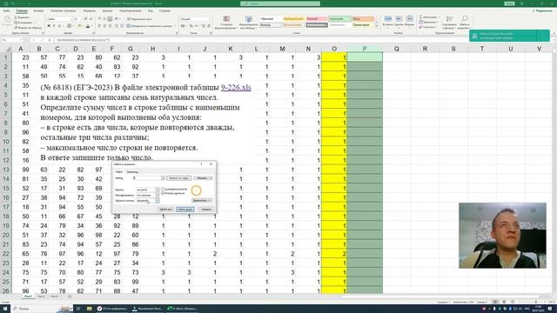Increase font size with the larger A icon
The width and height of the screenshot is (557, 313).
pyautogui.click(x=85, y=19)
